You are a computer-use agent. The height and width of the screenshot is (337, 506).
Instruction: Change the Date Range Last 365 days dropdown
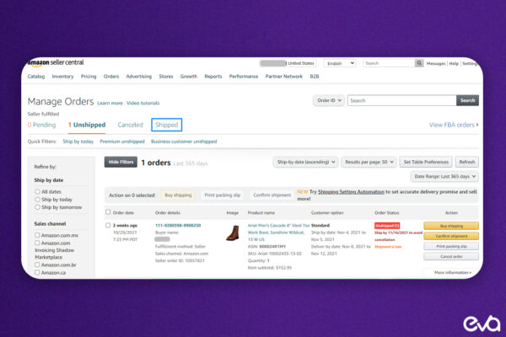point(444,176)
